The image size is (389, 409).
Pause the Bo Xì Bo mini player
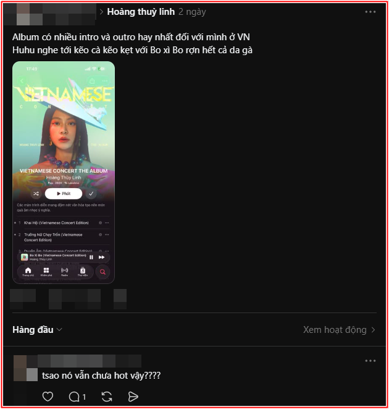(x=91, y=257)
